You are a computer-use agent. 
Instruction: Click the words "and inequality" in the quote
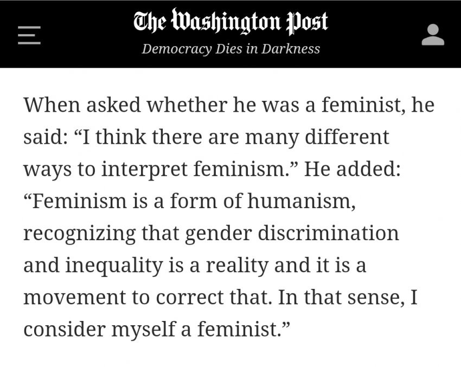point(93,266)
